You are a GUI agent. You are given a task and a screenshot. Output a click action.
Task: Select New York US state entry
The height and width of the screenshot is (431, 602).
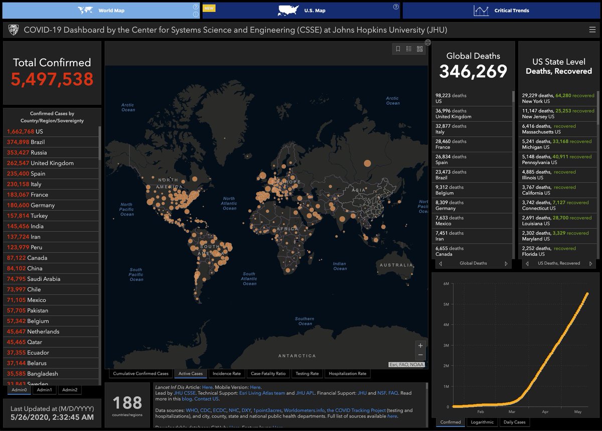pyautogui.click(x=558, y=98)
